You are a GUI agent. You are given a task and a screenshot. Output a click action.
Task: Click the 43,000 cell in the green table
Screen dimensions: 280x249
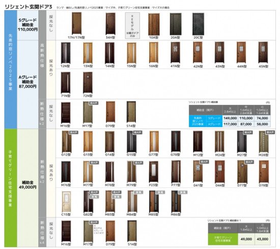click(x=262, y=239)
